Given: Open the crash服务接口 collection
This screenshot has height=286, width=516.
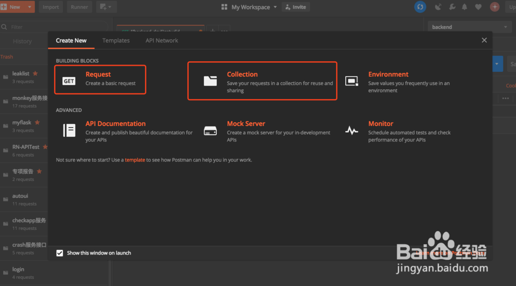Looking at the screenshot, I should tap(29, 245).
